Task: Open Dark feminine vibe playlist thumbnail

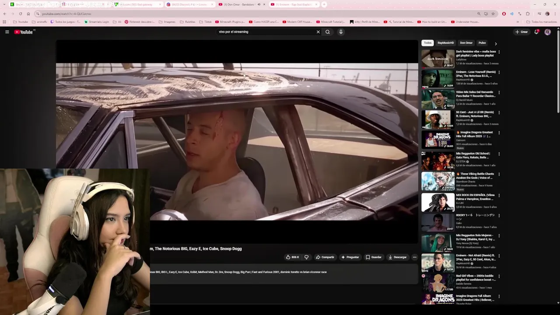Action: (x=437, y=58)
